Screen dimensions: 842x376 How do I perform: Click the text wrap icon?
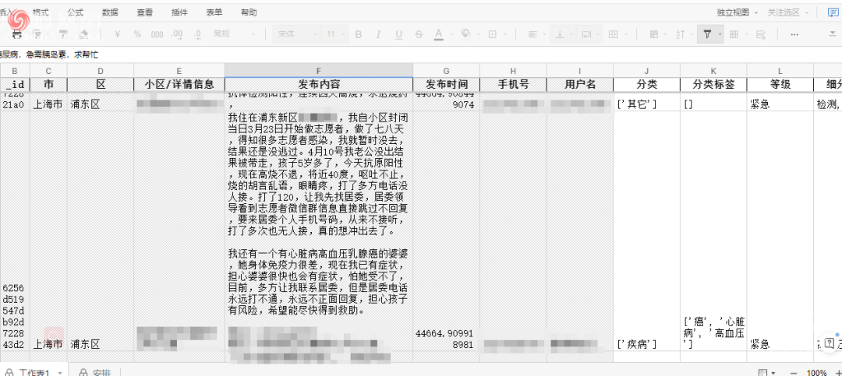coord(586,34)
